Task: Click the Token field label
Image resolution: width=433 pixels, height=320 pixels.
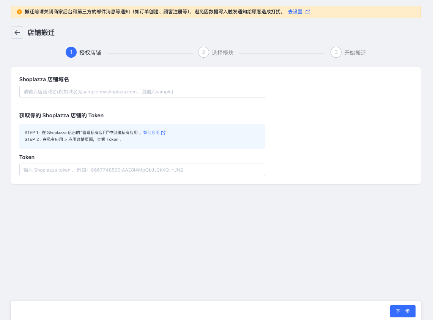Action: click(27, 157)
